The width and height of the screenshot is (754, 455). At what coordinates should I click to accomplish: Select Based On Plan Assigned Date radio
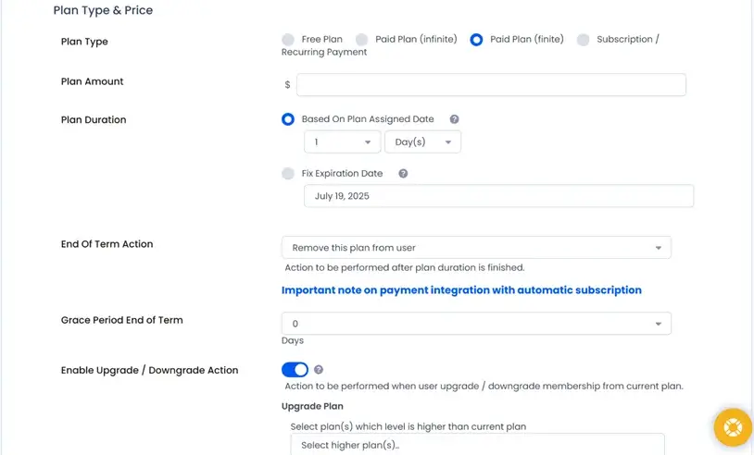[288, 119]
